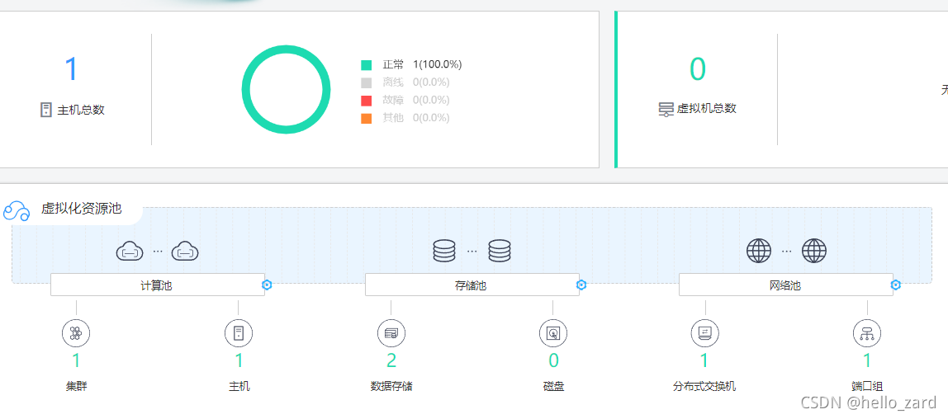The image size is (948, 419).
Task: Select the 存储池 storage pool box
Action: (472, 285)
